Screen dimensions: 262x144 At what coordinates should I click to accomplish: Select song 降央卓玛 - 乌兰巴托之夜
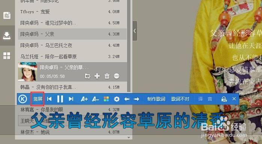(72, 45)
